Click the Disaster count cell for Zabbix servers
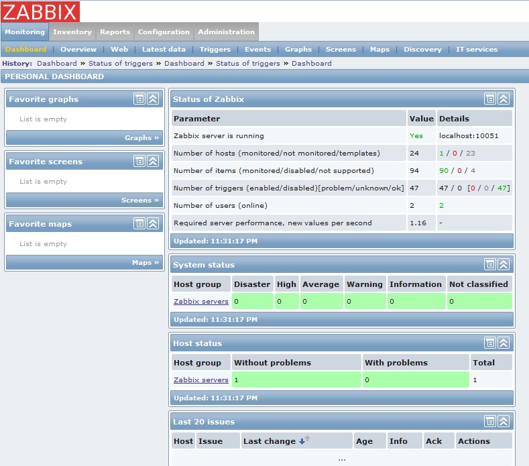The height and width of the screenshot is (466, 529). click(x=252, y=301)
